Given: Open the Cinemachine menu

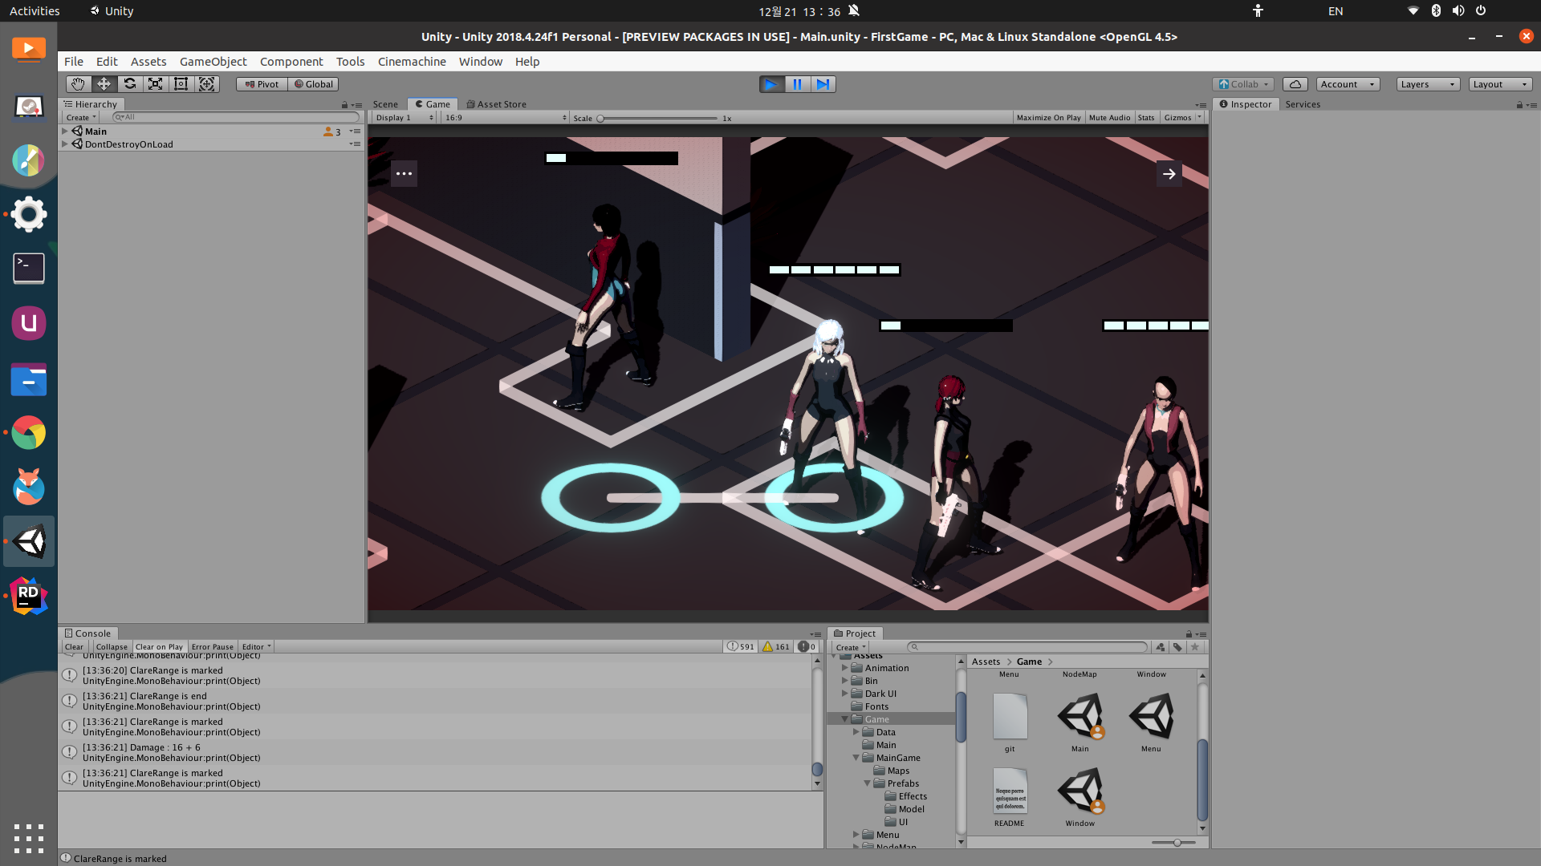Looking at the screenshot, I should [412, 62].
